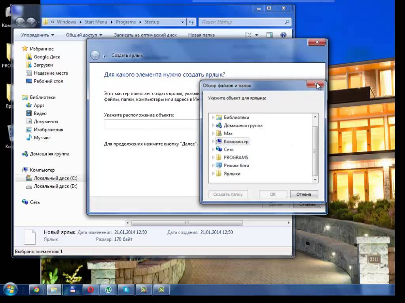
Task: Open Opera from the taskbar
Action: [x=91, y=290]
